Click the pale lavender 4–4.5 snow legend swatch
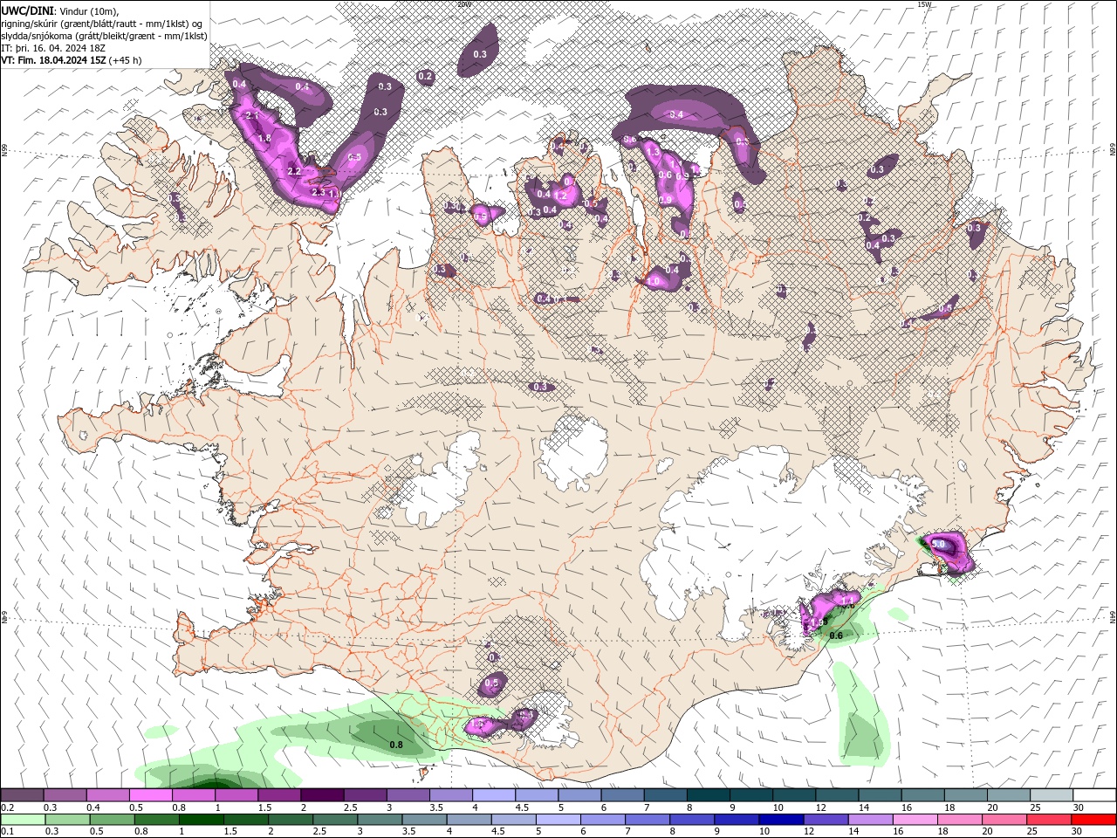 493,795
